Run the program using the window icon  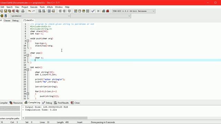click(80, 11)
